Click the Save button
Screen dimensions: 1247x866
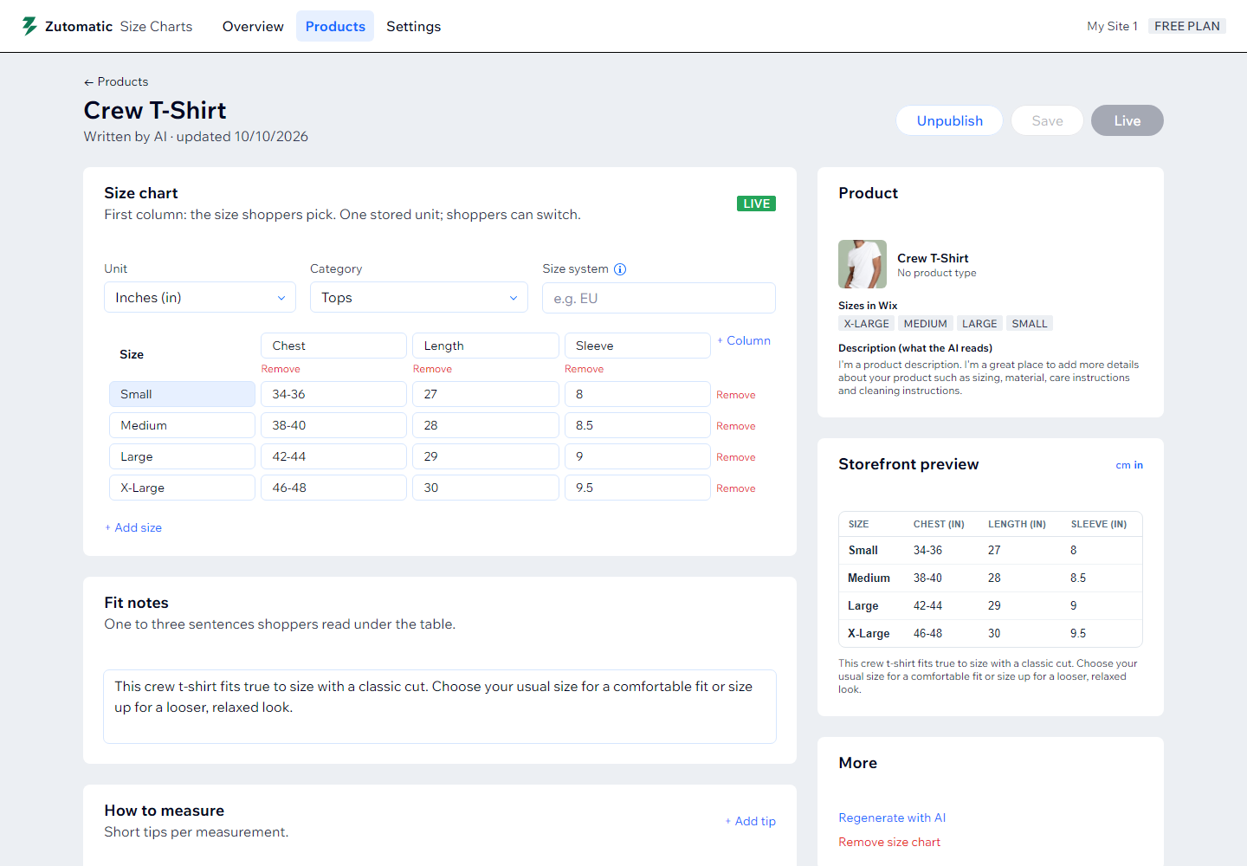[1047, 120]
